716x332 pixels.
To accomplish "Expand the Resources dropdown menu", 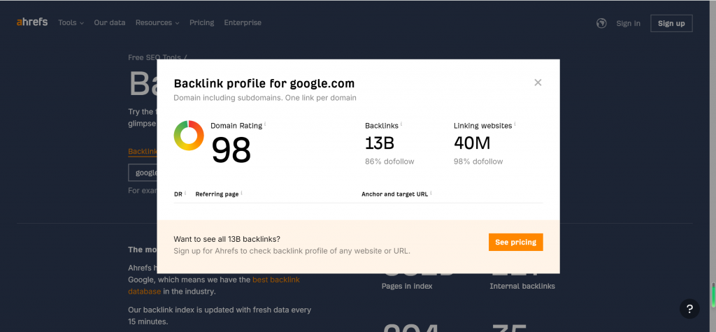I will [157, 22].
